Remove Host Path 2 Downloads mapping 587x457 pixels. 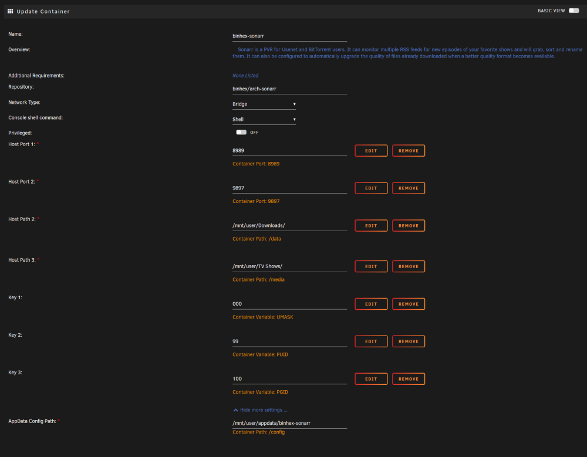point(409,225)
